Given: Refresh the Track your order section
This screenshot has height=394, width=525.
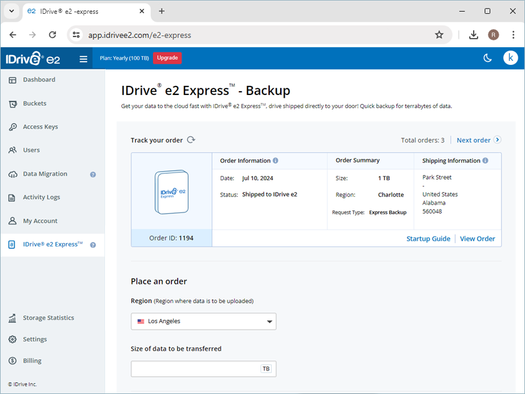Looking at the screenshot, I should (191, 140).
